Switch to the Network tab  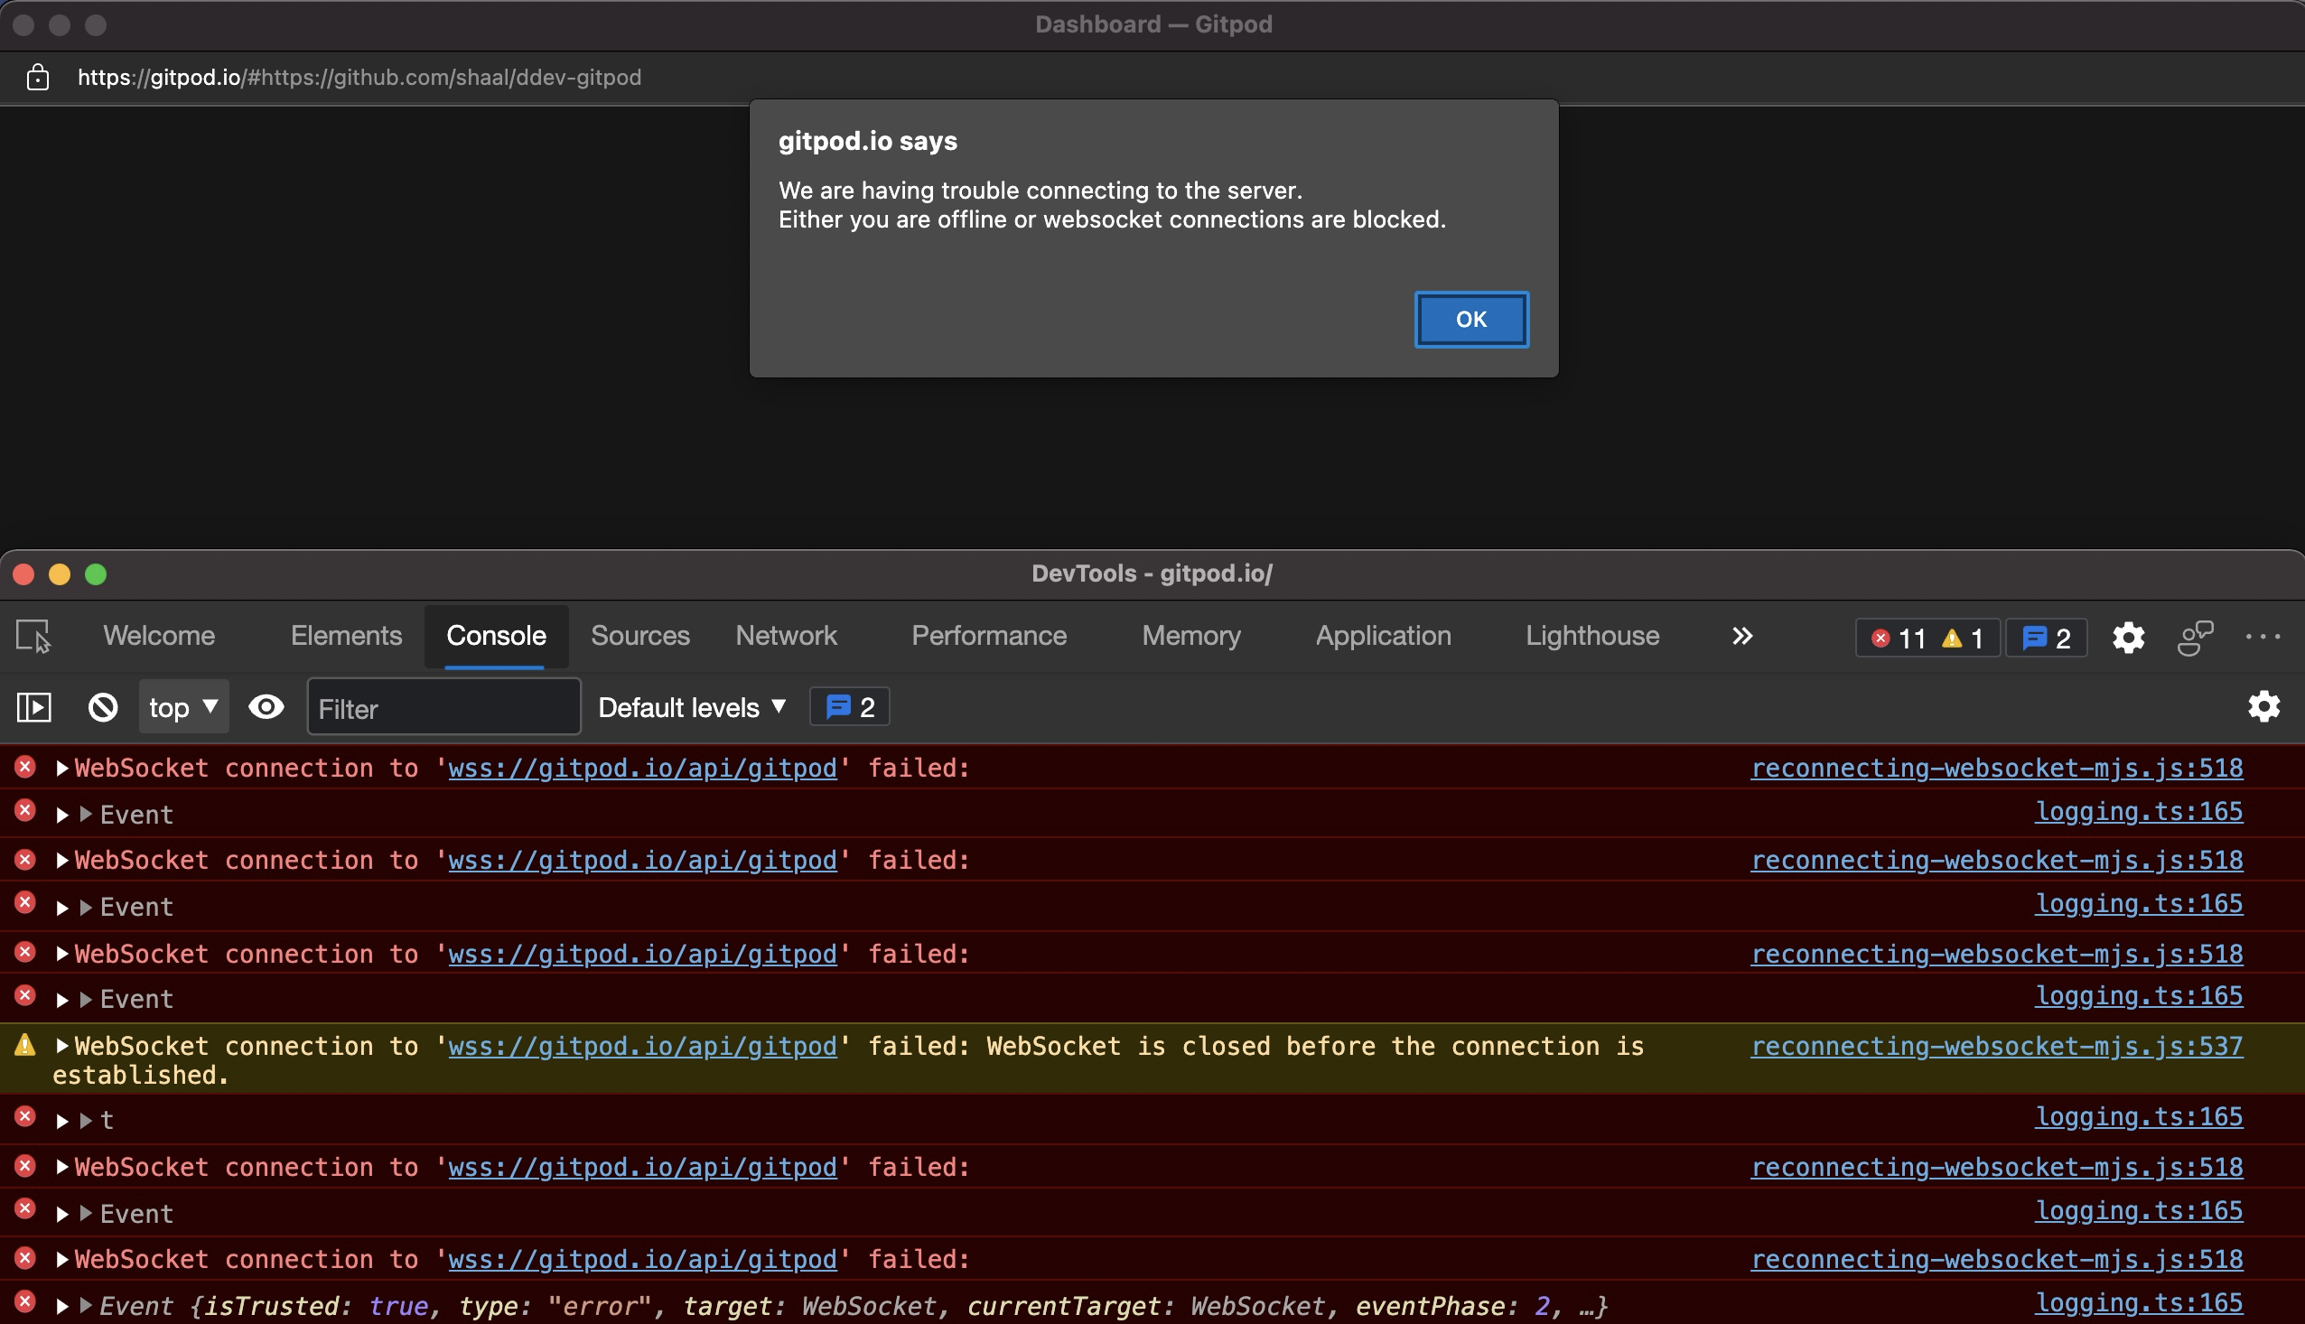[786, 636]
